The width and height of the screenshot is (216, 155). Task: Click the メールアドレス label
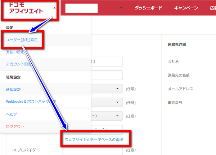(x=181, y=89)
